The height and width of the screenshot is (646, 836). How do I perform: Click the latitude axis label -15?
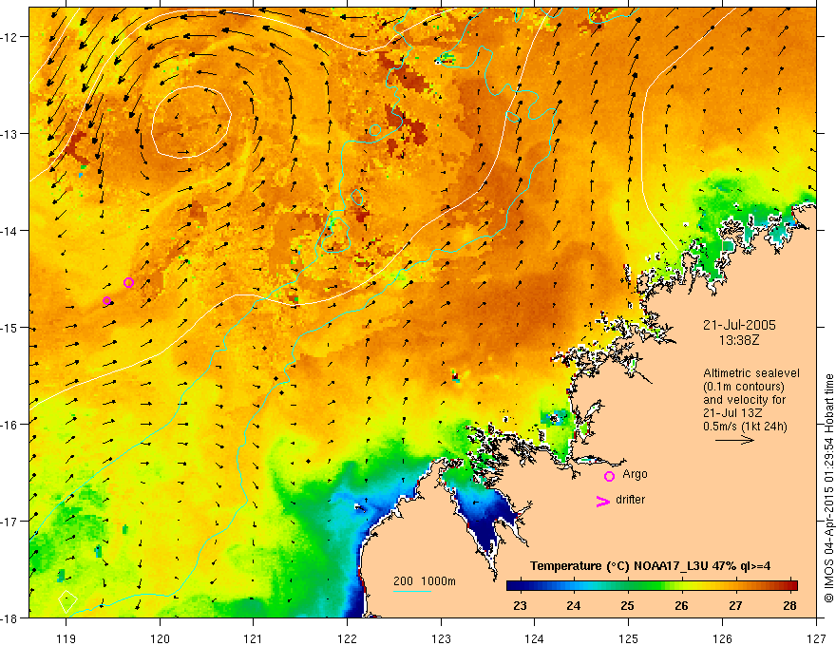[9, 328]
